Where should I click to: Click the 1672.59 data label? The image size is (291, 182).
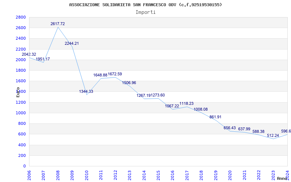(115, 74)
